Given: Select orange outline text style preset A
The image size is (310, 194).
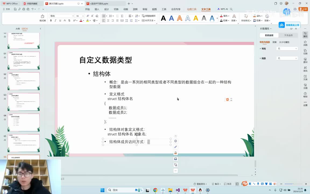Looking at the screenshot, I should point(179,18).
